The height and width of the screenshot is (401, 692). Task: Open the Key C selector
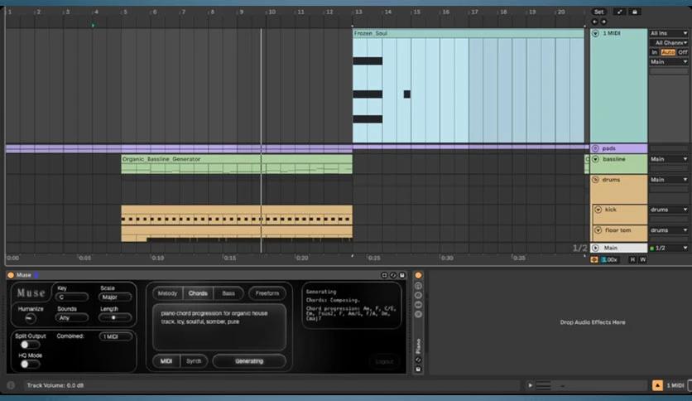(71, 297)
